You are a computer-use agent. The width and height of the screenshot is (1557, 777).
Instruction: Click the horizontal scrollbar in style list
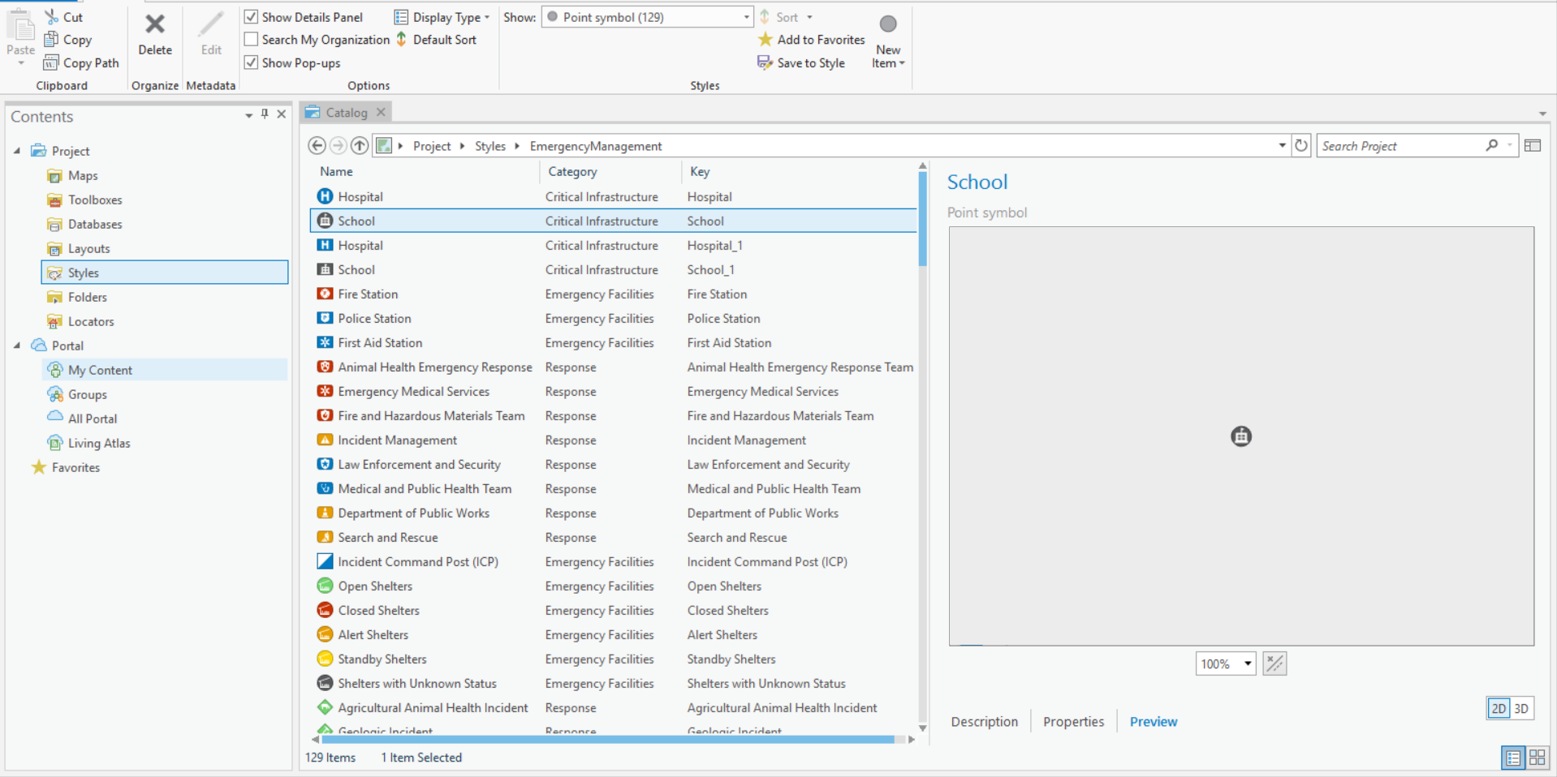coord(608,739)
